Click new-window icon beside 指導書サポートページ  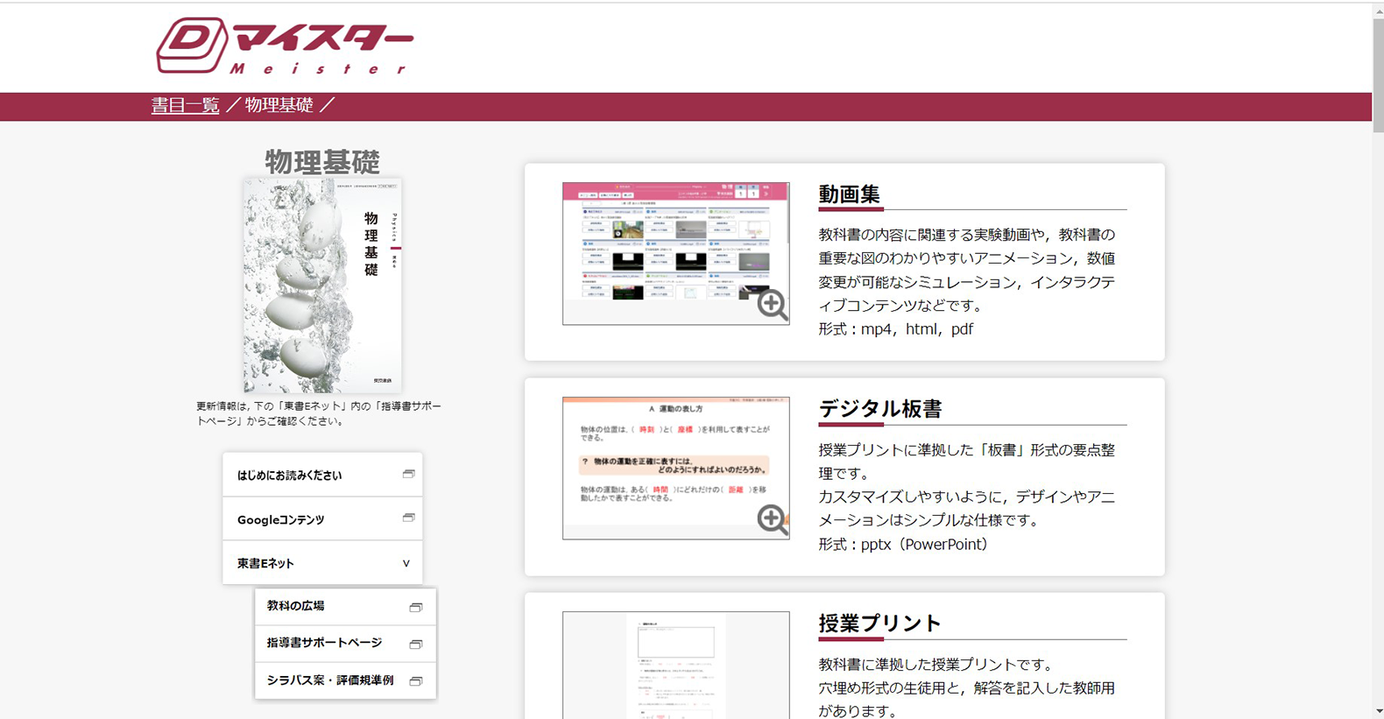(416, 644)
